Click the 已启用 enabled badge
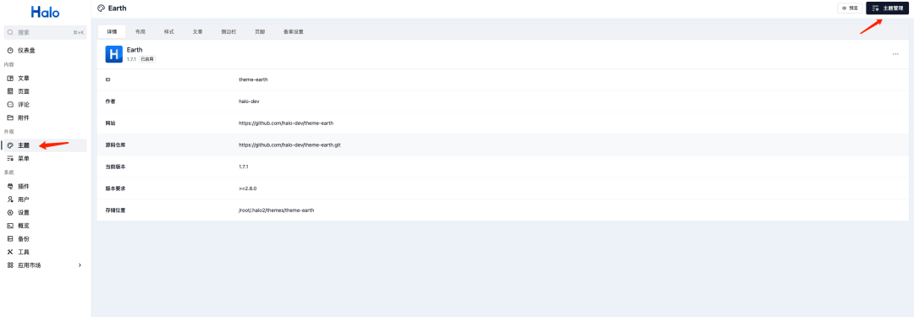914x317 pixels. pyautogui.click(x=147, y=59)
